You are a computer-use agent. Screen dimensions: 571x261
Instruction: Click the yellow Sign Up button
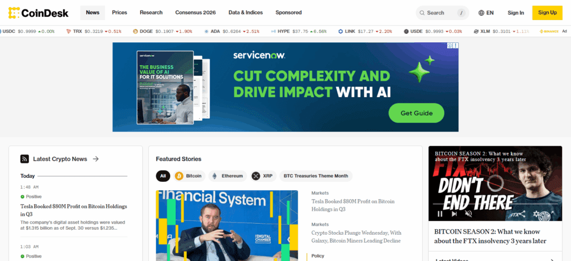pos(548,13)
